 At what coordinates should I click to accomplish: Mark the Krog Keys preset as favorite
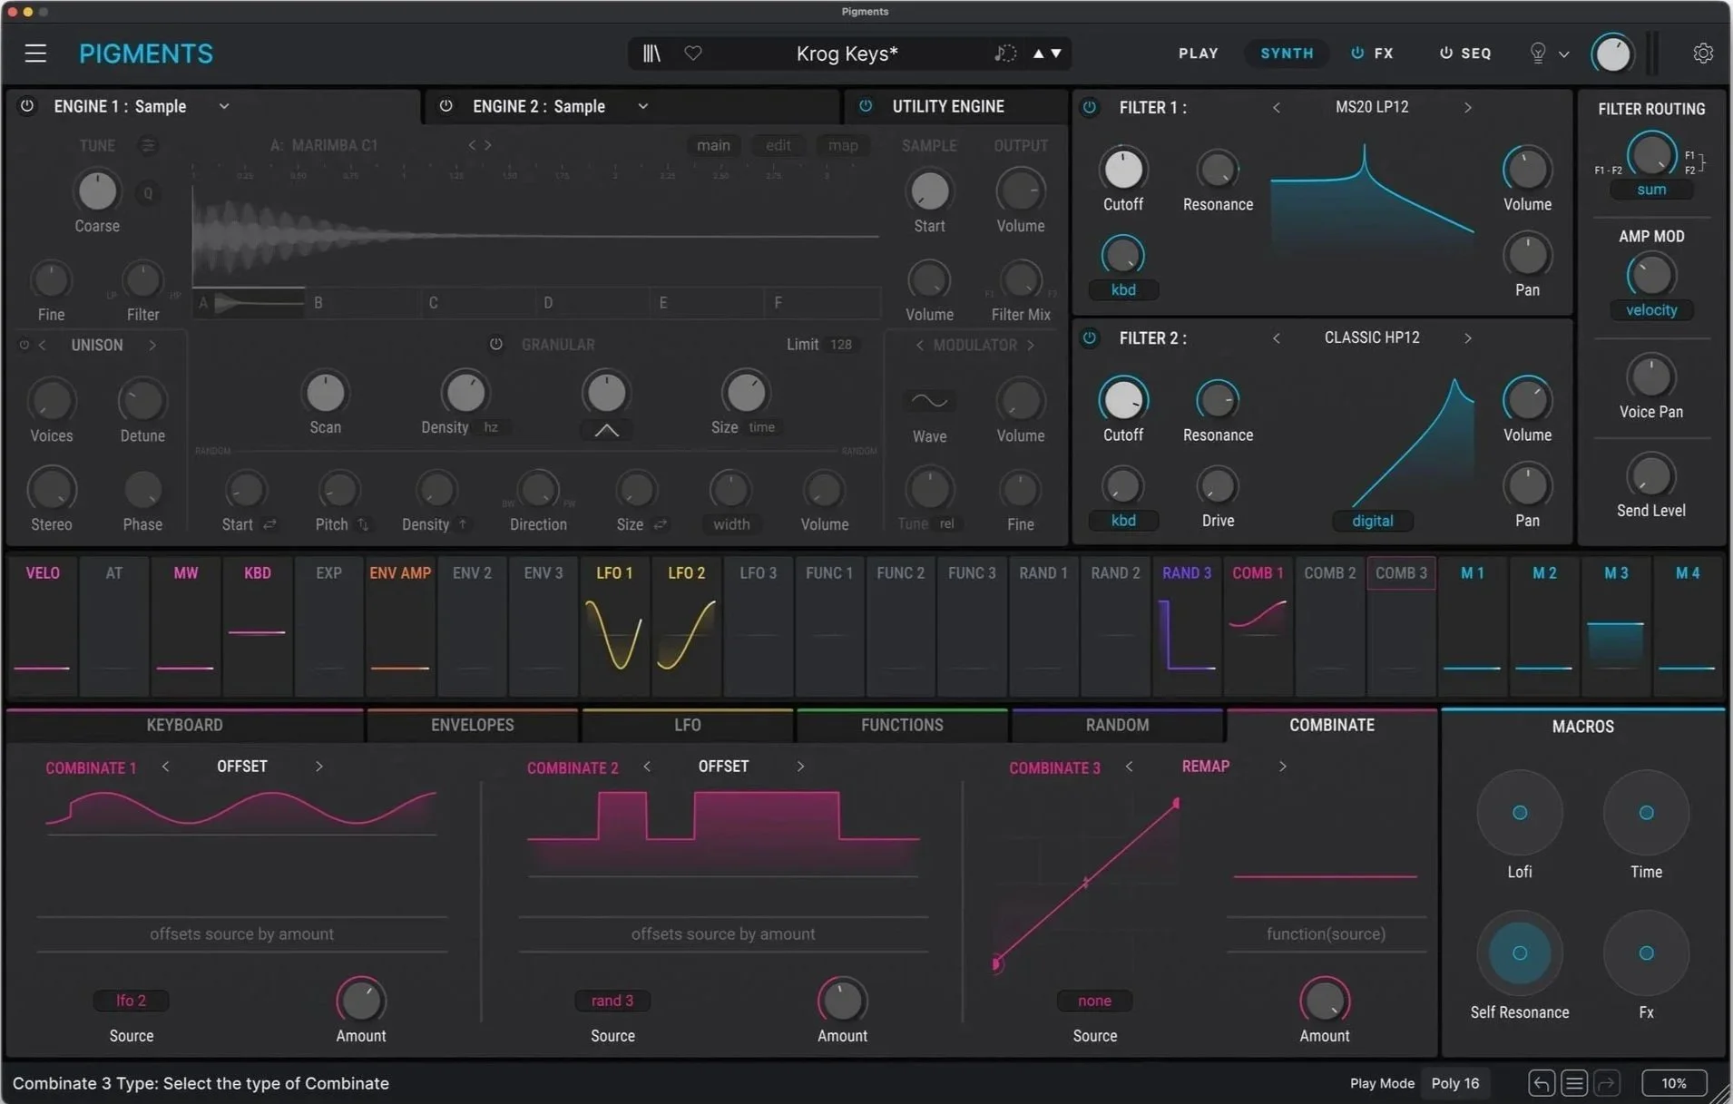click(692, 54)
